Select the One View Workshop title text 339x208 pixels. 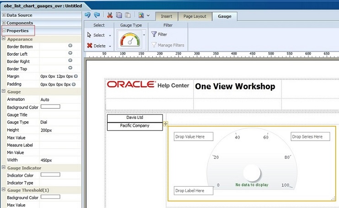point(235,86)
